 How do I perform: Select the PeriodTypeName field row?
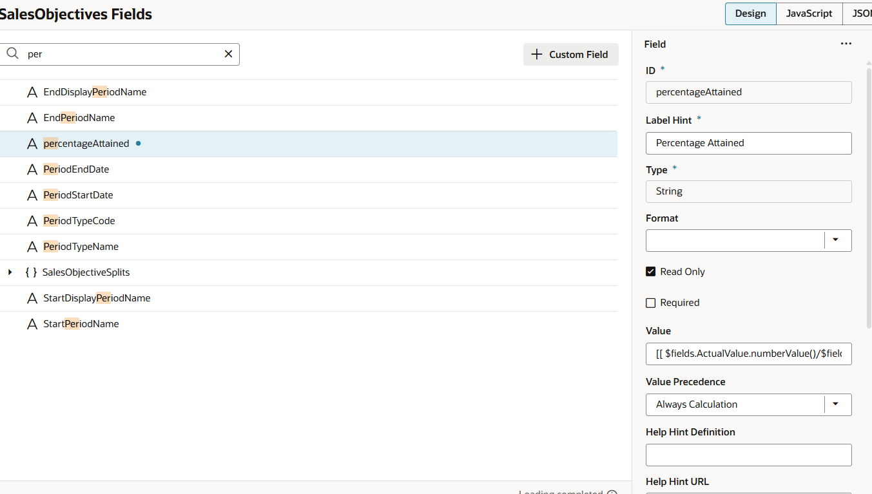click(x=309, y=247)
